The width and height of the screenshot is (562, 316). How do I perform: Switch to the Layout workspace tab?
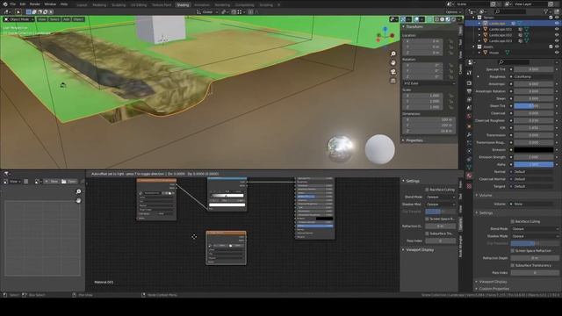pyautogui.click(x=82, y=5)
